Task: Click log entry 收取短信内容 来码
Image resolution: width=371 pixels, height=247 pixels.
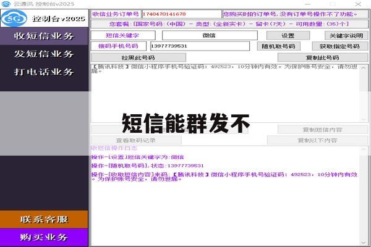Action: pyautogui.click(x=224, y=177)
